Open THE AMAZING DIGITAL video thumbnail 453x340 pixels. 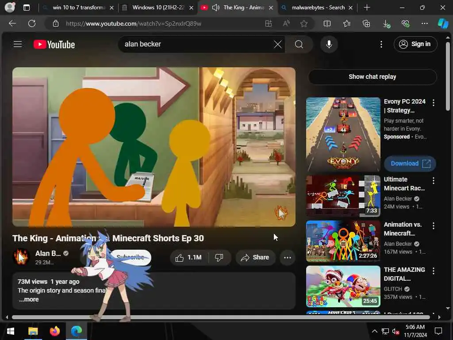coord(343,286)
